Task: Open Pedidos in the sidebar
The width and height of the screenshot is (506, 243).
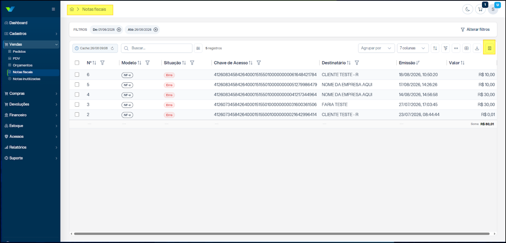Action: (19, 51)
